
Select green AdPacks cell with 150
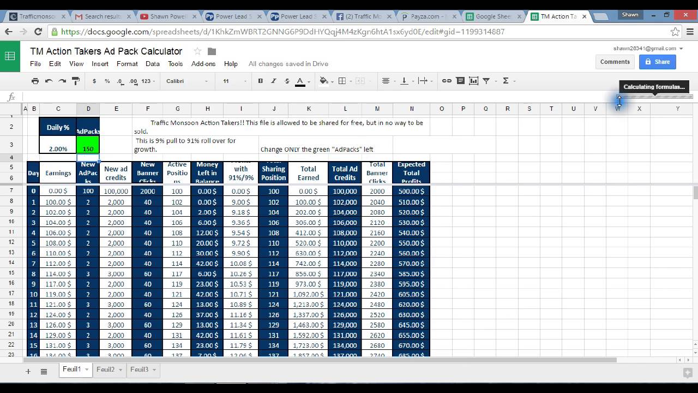click(88, 145)
